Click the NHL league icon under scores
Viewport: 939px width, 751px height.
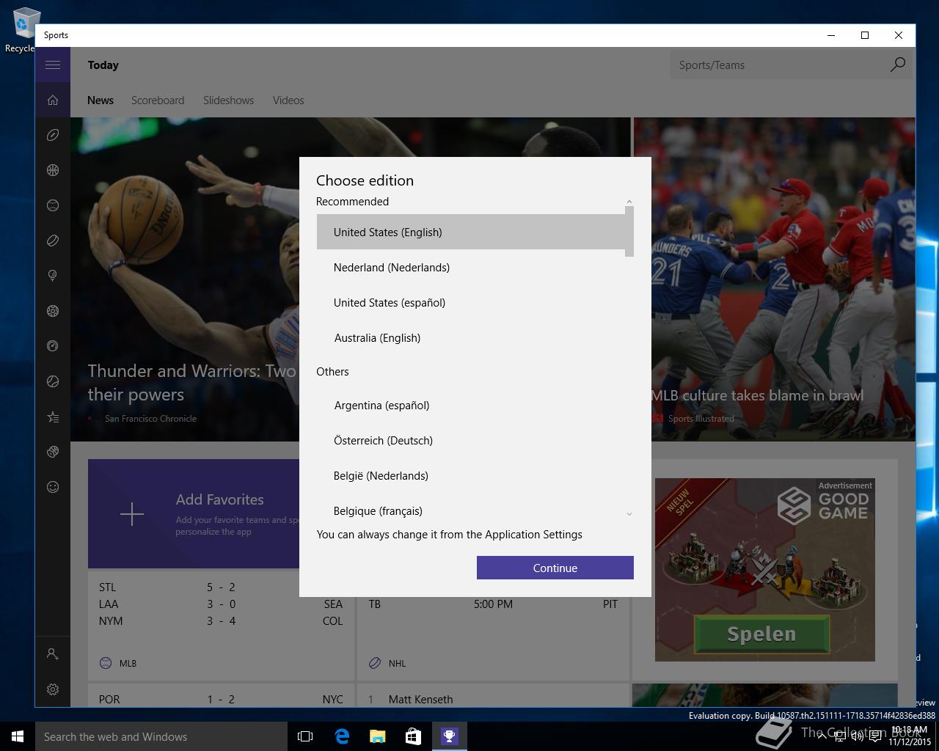[x=375, y=663]
